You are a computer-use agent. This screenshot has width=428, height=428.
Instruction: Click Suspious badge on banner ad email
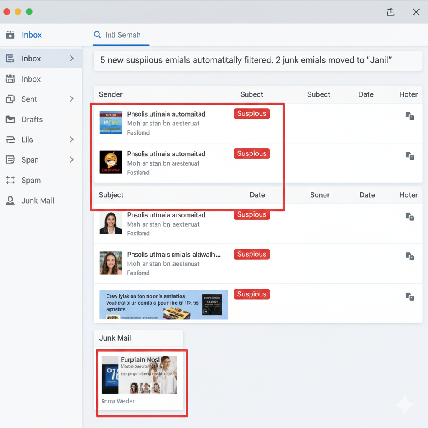click(x=252, y=294)
